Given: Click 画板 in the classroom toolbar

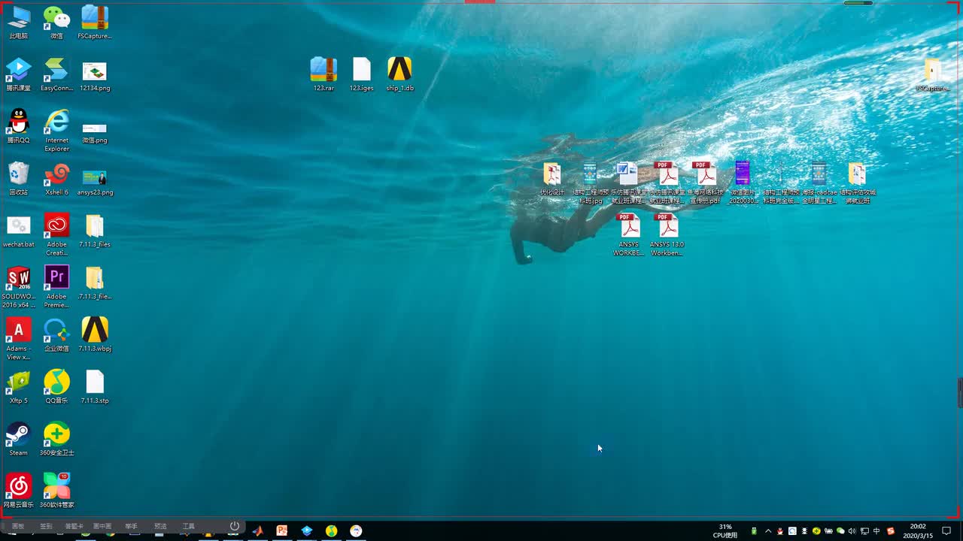Looking at the screenshot, I should (18, 526).
